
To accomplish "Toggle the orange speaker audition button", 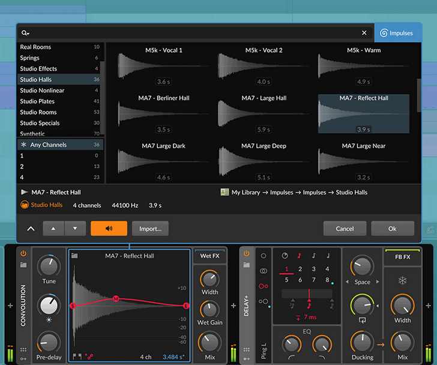I will tap(109, 229).
